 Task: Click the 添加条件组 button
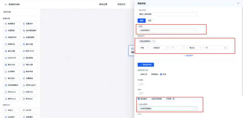coord(146,65)
